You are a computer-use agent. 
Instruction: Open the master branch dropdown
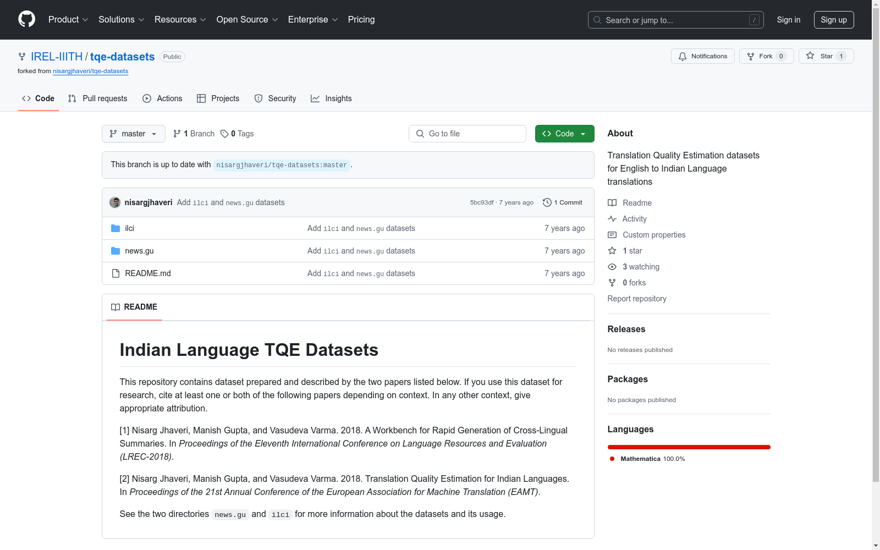click(134, 134)
